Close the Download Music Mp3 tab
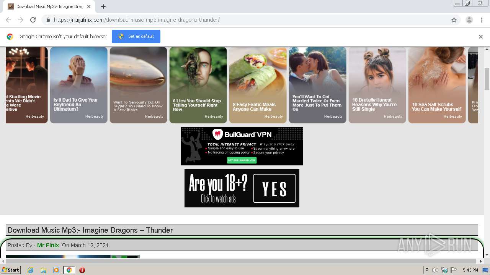This screenshot has height=275, width=490. point(89,6)
